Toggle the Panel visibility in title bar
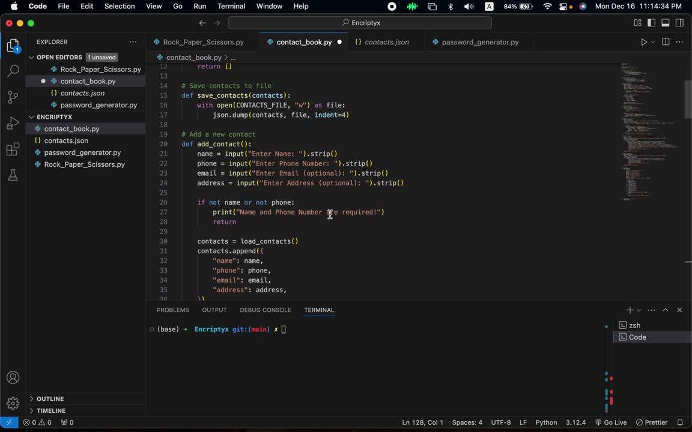This screenshot has height=432, width=692. [666, 23]
